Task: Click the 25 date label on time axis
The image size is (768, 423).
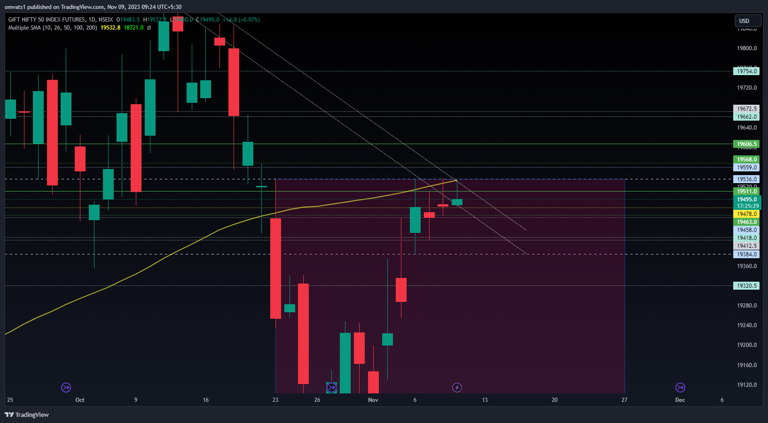Action: (10, 400)
